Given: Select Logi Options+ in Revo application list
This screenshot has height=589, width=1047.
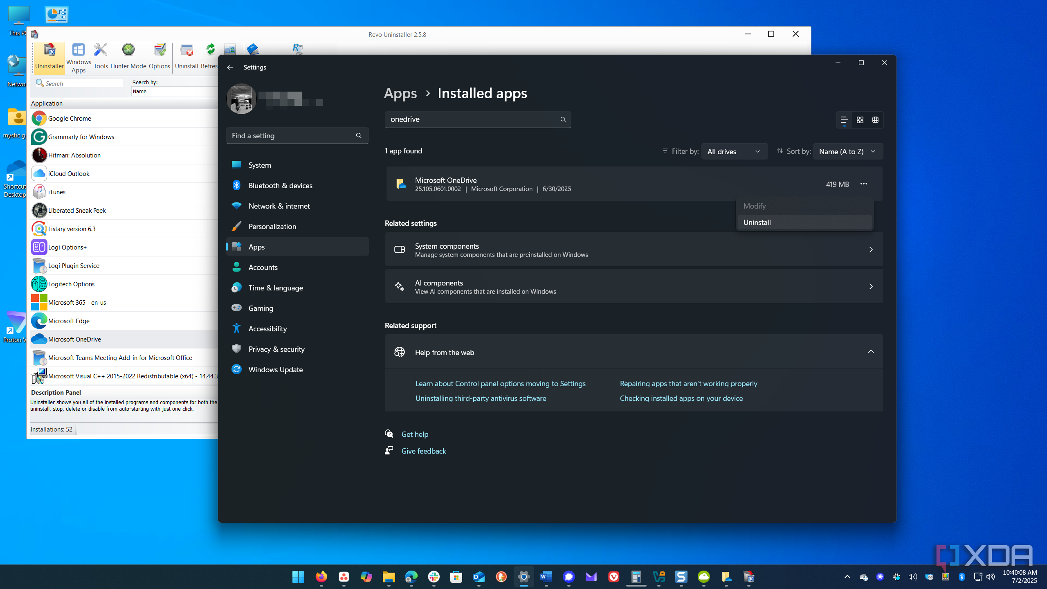Looking at the screenshot, I should click(x=124, y=247).
